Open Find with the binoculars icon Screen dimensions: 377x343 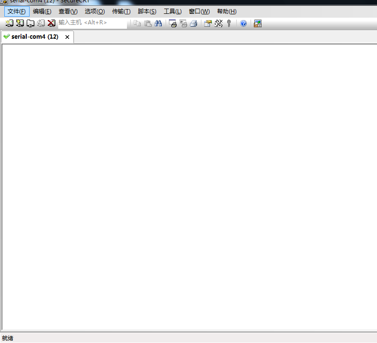158,23
